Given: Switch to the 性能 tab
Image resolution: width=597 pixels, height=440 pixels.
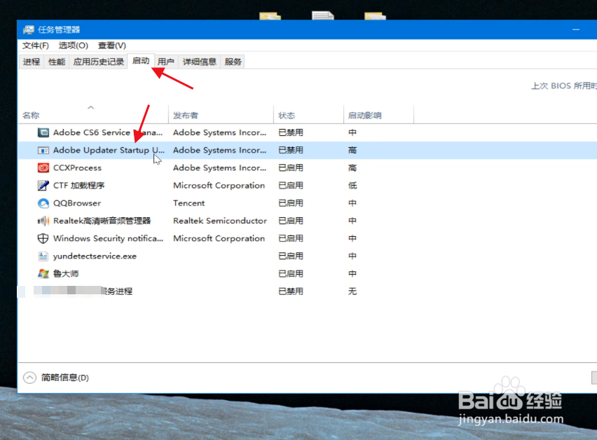Looking at the screenshot, I should click(x=57, y=62).
